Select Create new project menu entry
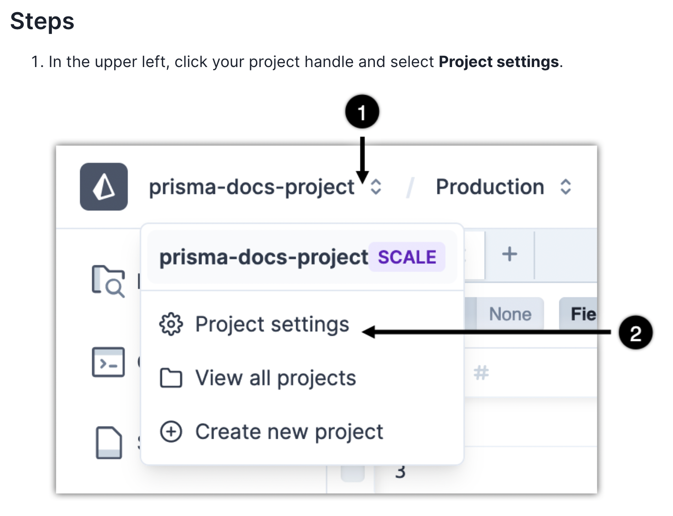Viewport: 673px width, 516px height. coord(289,431)
